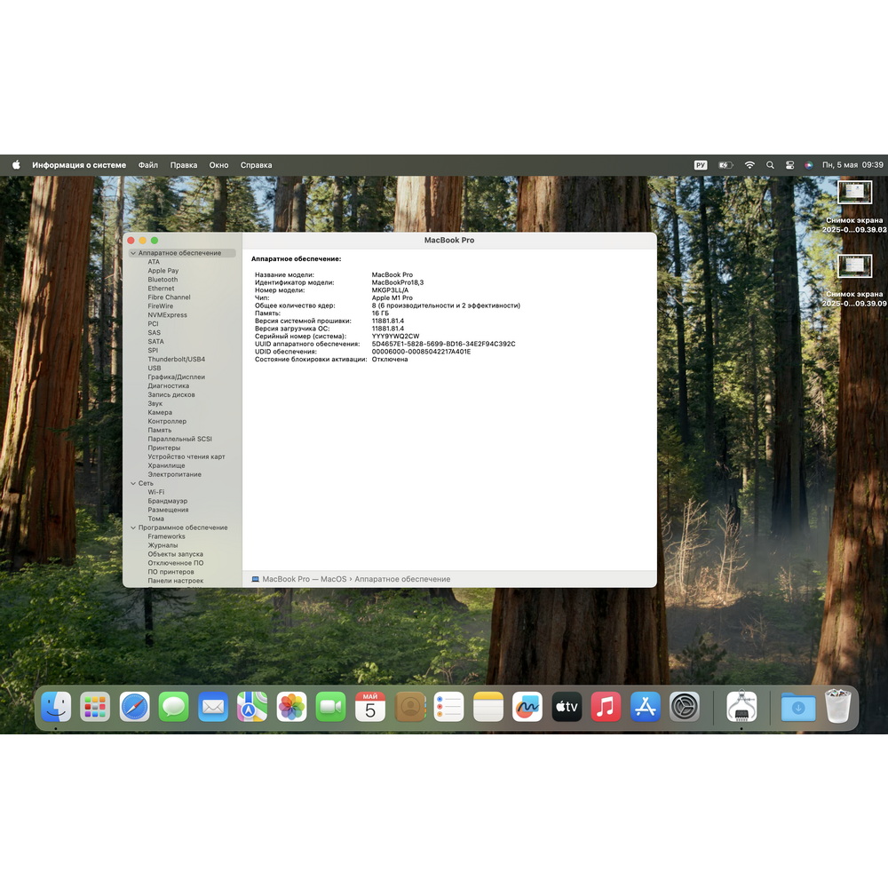This screenshot has height=888, width=888.
Task: Collapse the Сеть section chevron
Action: (133, 483)
